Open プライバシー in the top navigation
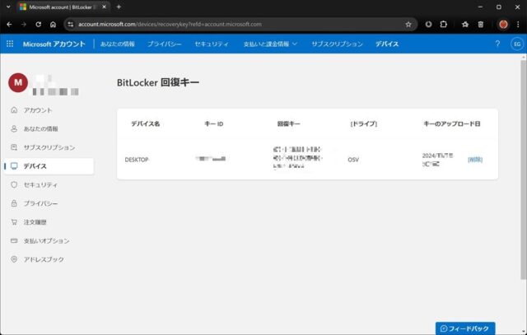 tap(165, 44)
